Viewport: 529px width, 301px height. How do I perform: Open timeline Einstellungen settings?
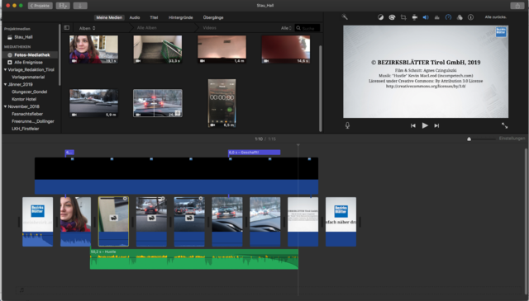[x=512, y=139]
